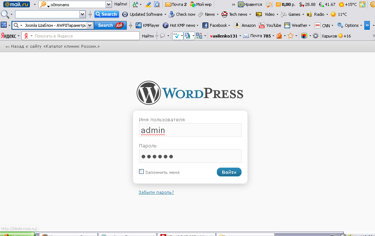Expand the Mail.ru toolbar overflow chevron

[233, 4]
